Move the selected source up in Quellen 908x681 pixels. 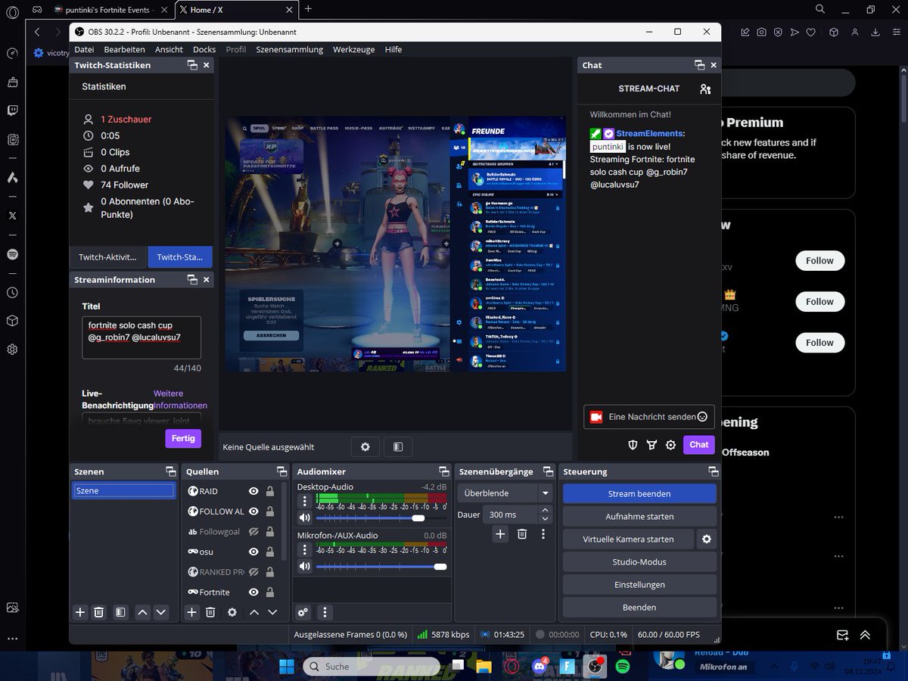[x=253, y=612]
